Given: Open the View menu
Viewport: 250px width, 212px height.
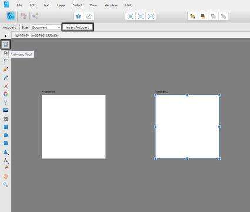Looking at the screenshot, I should (x=94, y=5).
